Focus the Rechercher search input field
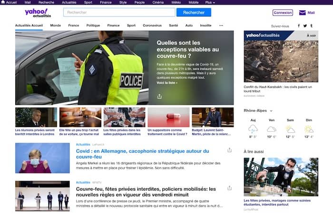The image size is (333, 214). point(119,12)
